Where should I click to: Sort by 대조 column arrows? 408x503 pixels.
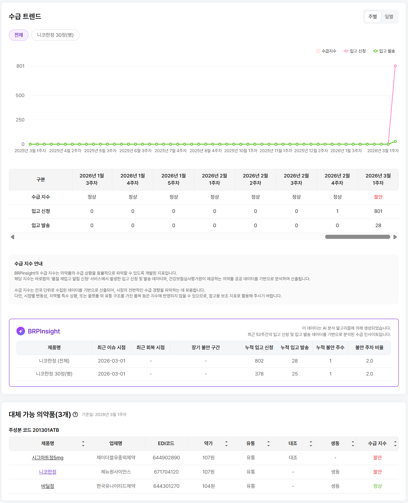[311, 444]
